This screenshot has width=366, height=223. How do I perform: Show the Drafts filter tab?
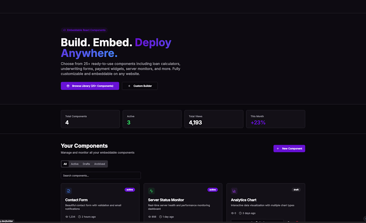(x=87, y=164)
